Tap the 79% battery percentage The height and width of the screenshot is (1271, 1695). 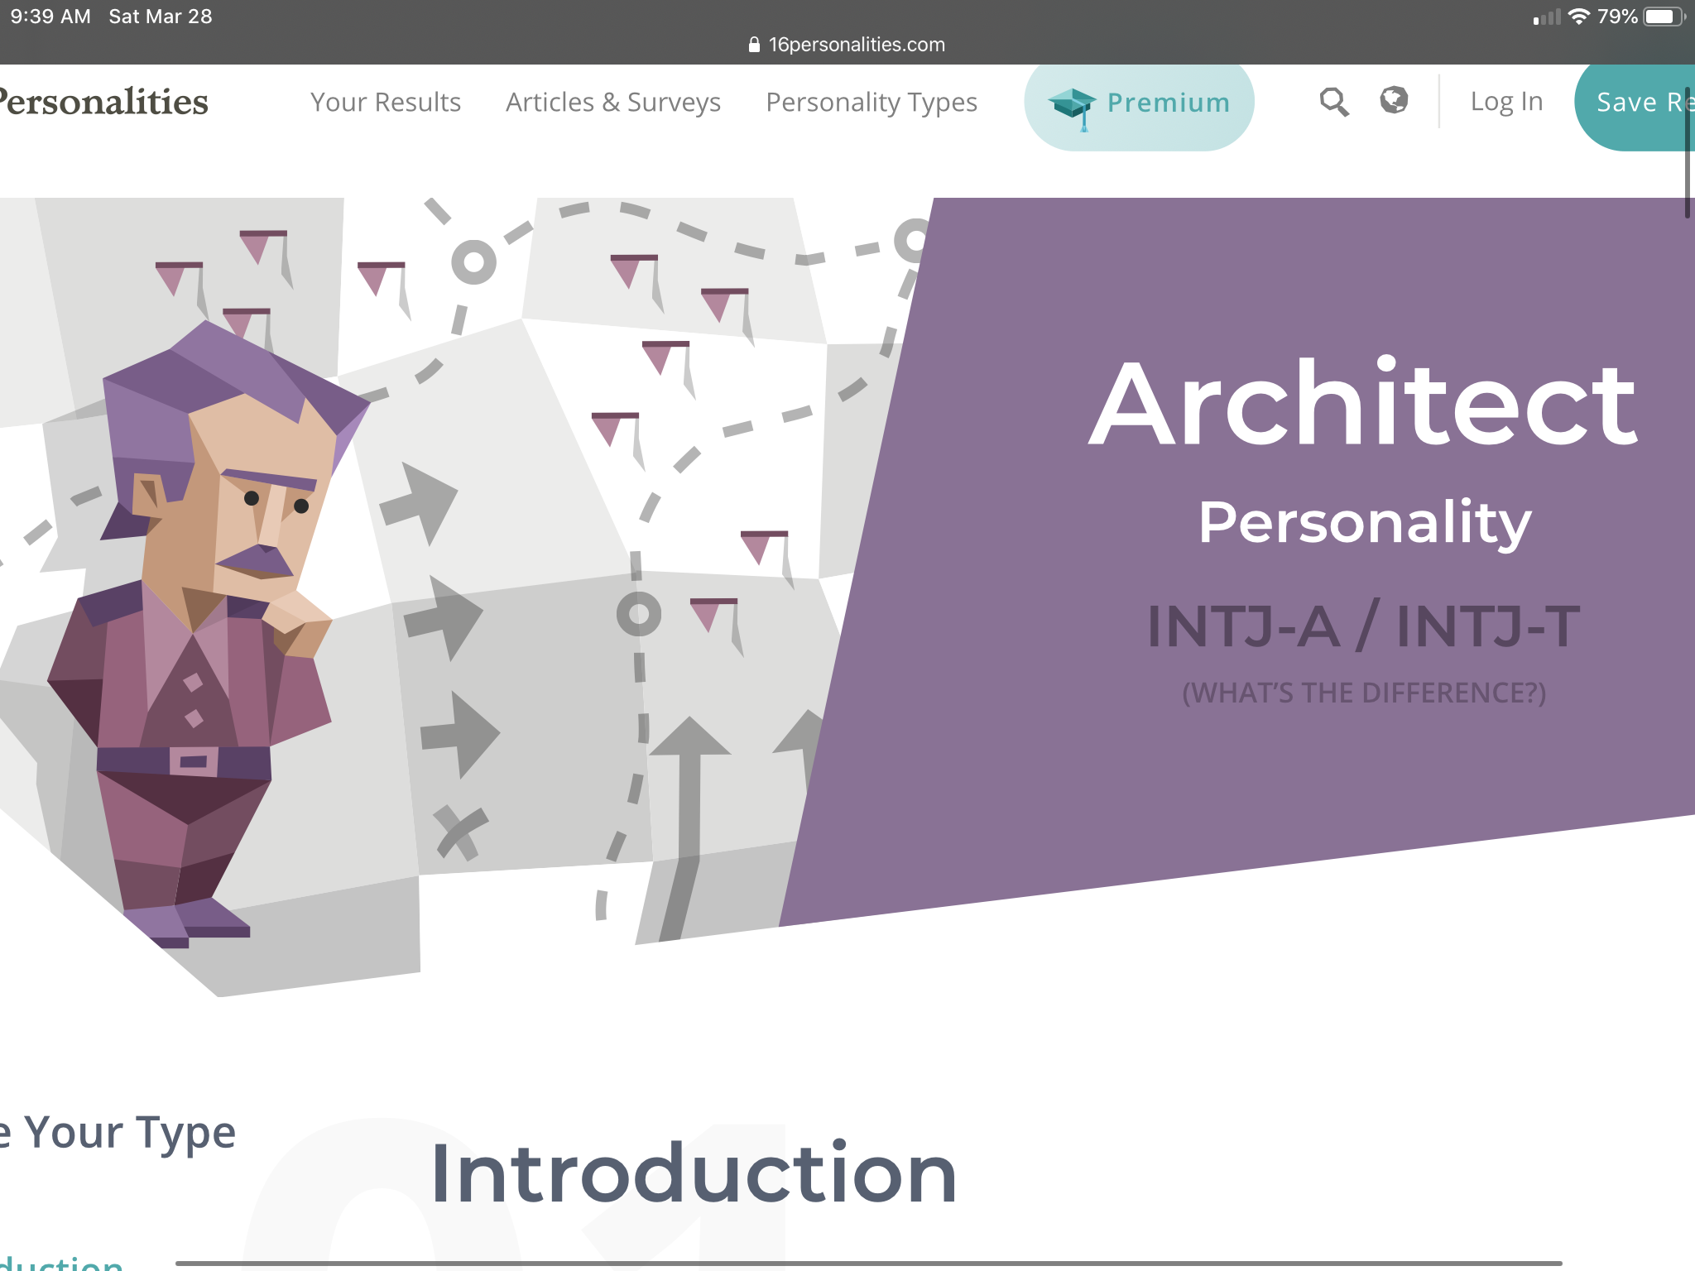click(1617, 17)
